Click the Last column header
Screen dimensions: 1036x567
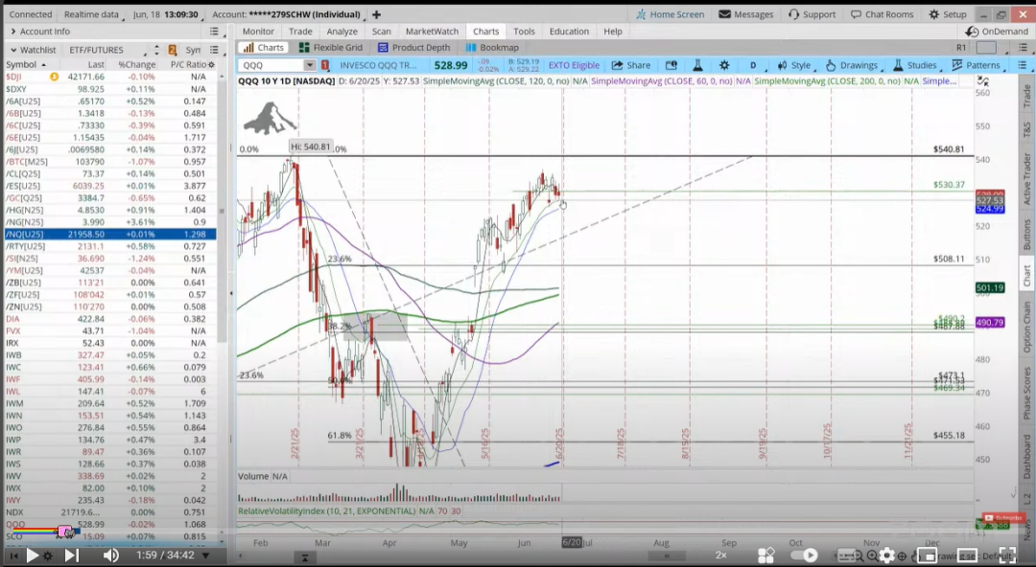tap(97, 65)
